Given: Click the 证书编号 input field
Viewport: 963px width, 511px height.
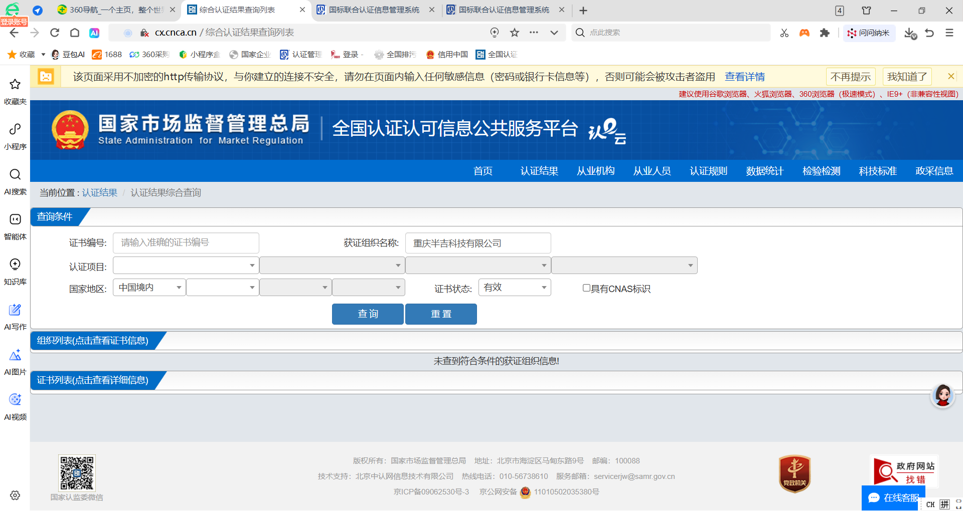Looking at the screenshot, I should [x=186, y=243].
